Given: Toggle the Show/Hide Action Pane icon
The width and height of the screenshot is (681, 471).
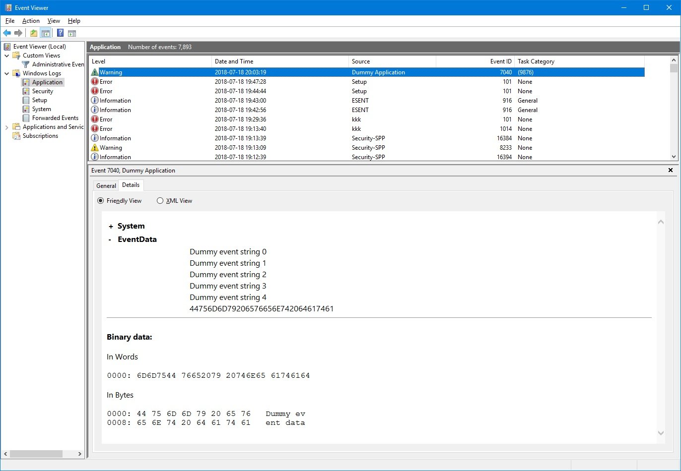Looking at the screenshot, I should pyautogui.click(x=72, y=33).
